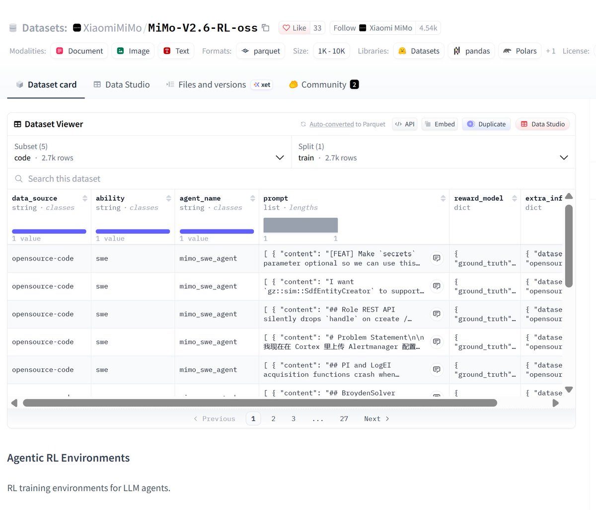Click the table's scroll right arrow
The width and height of the screenshot is (596, 510).
click(555, 403)
